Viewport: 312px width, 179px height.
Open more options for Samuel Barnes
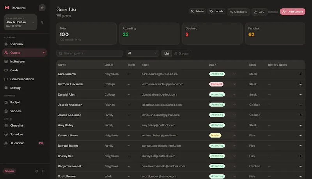(x=300, y=146)
